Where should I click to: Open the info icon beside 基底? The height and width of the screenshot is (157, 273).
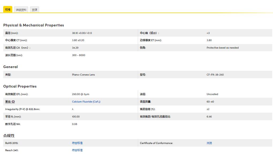[13, 102]
